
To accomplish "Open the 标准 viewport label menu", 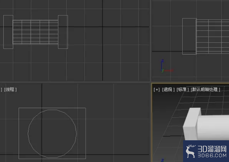I will (x=182, y=89).
